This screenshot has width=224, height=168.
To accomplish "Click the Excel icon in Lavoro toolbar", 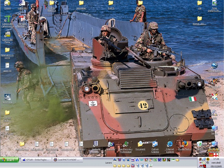I will point(155,160).
